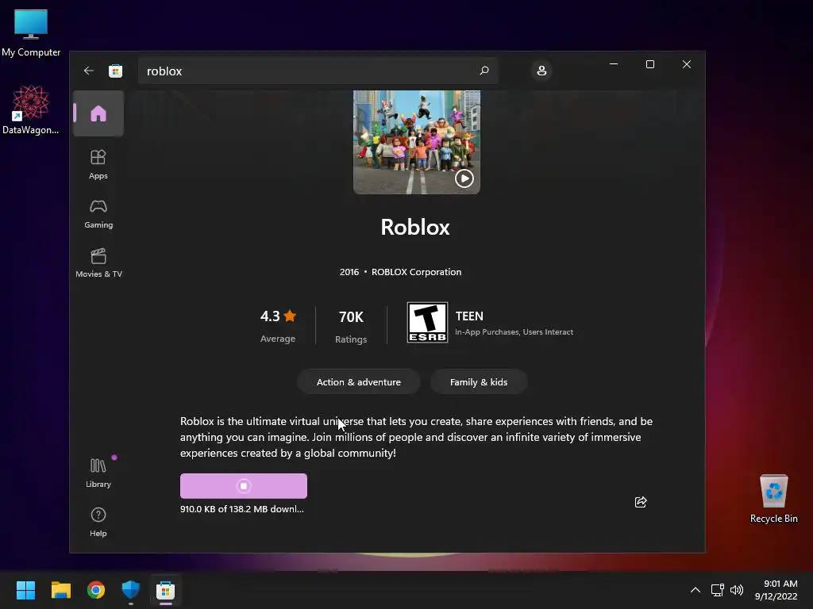Share the Roblox app page
The width and height of the screenshot is (813, 609).
(641, 502)
